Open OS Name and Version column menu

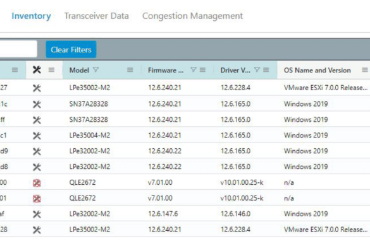pos(365,70)
